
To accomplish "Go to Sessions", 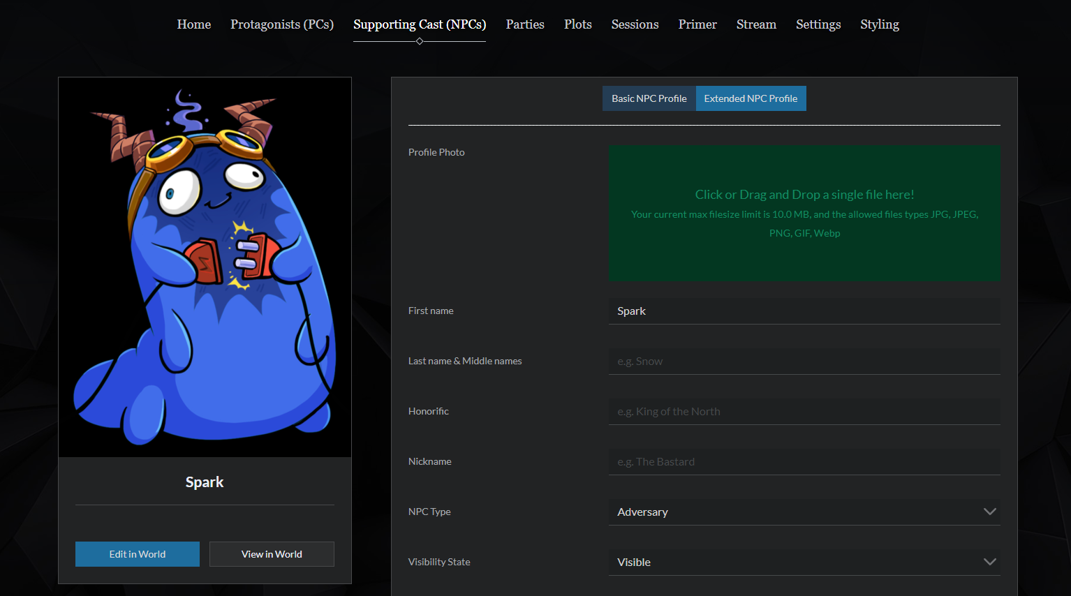I will [635, 24].
